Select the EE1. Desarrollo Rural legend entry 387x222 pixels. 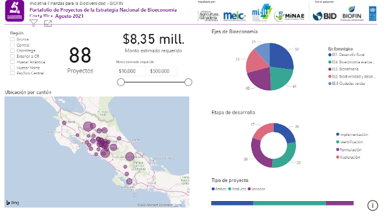tap(346, 55)
